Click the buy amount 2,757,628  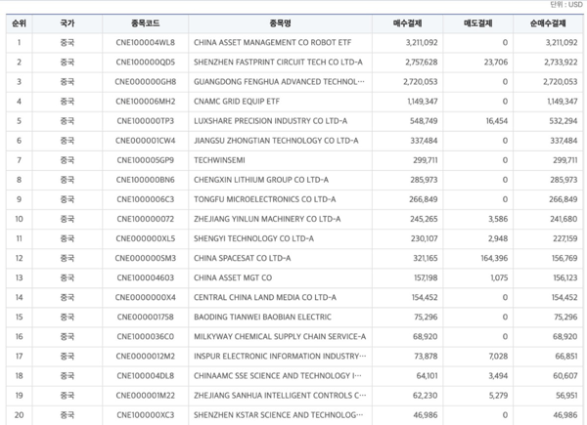[x=421, y=63]
